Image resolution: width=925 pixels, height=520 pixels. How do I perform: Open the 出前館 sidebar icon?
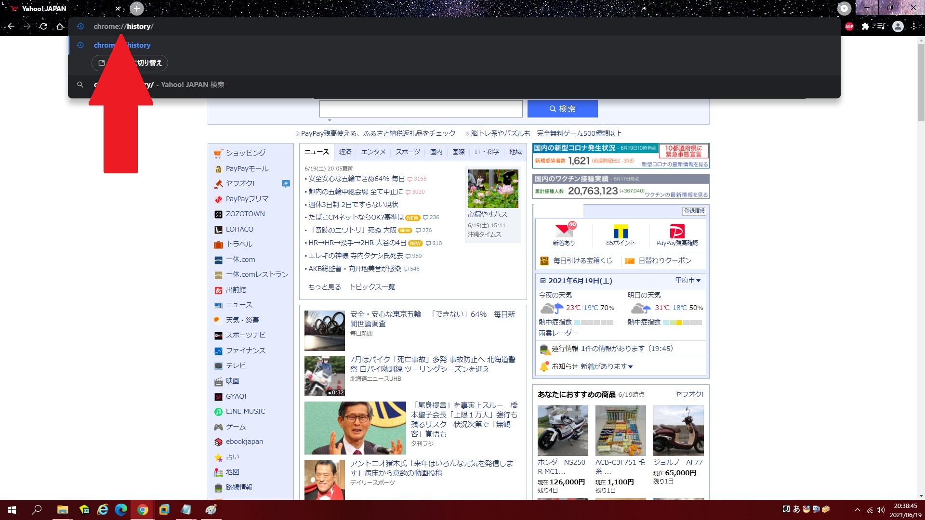point(218,290)
